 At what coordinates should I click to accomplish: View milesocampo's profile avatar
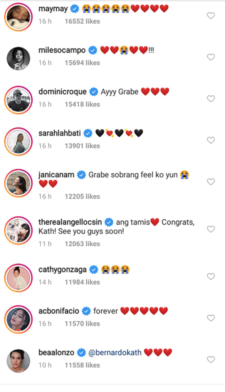(18, 59)
